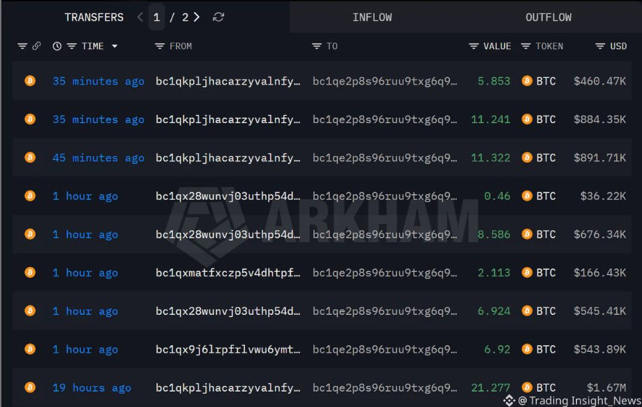Switch to the INFLOW tab
Image resolution: width=642 pixels, height=407 pixels.
[372, 17]
